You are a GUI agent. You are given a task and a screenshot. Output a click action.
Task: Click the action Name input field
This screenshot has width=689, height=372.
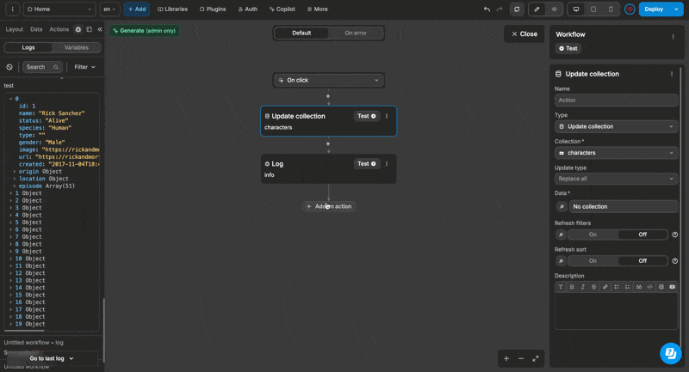616,100
